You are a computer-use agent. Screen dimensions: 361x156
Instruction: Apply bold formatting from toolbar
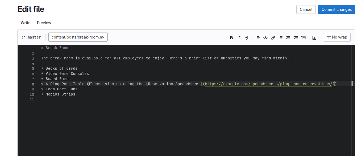tap(231, 38)
